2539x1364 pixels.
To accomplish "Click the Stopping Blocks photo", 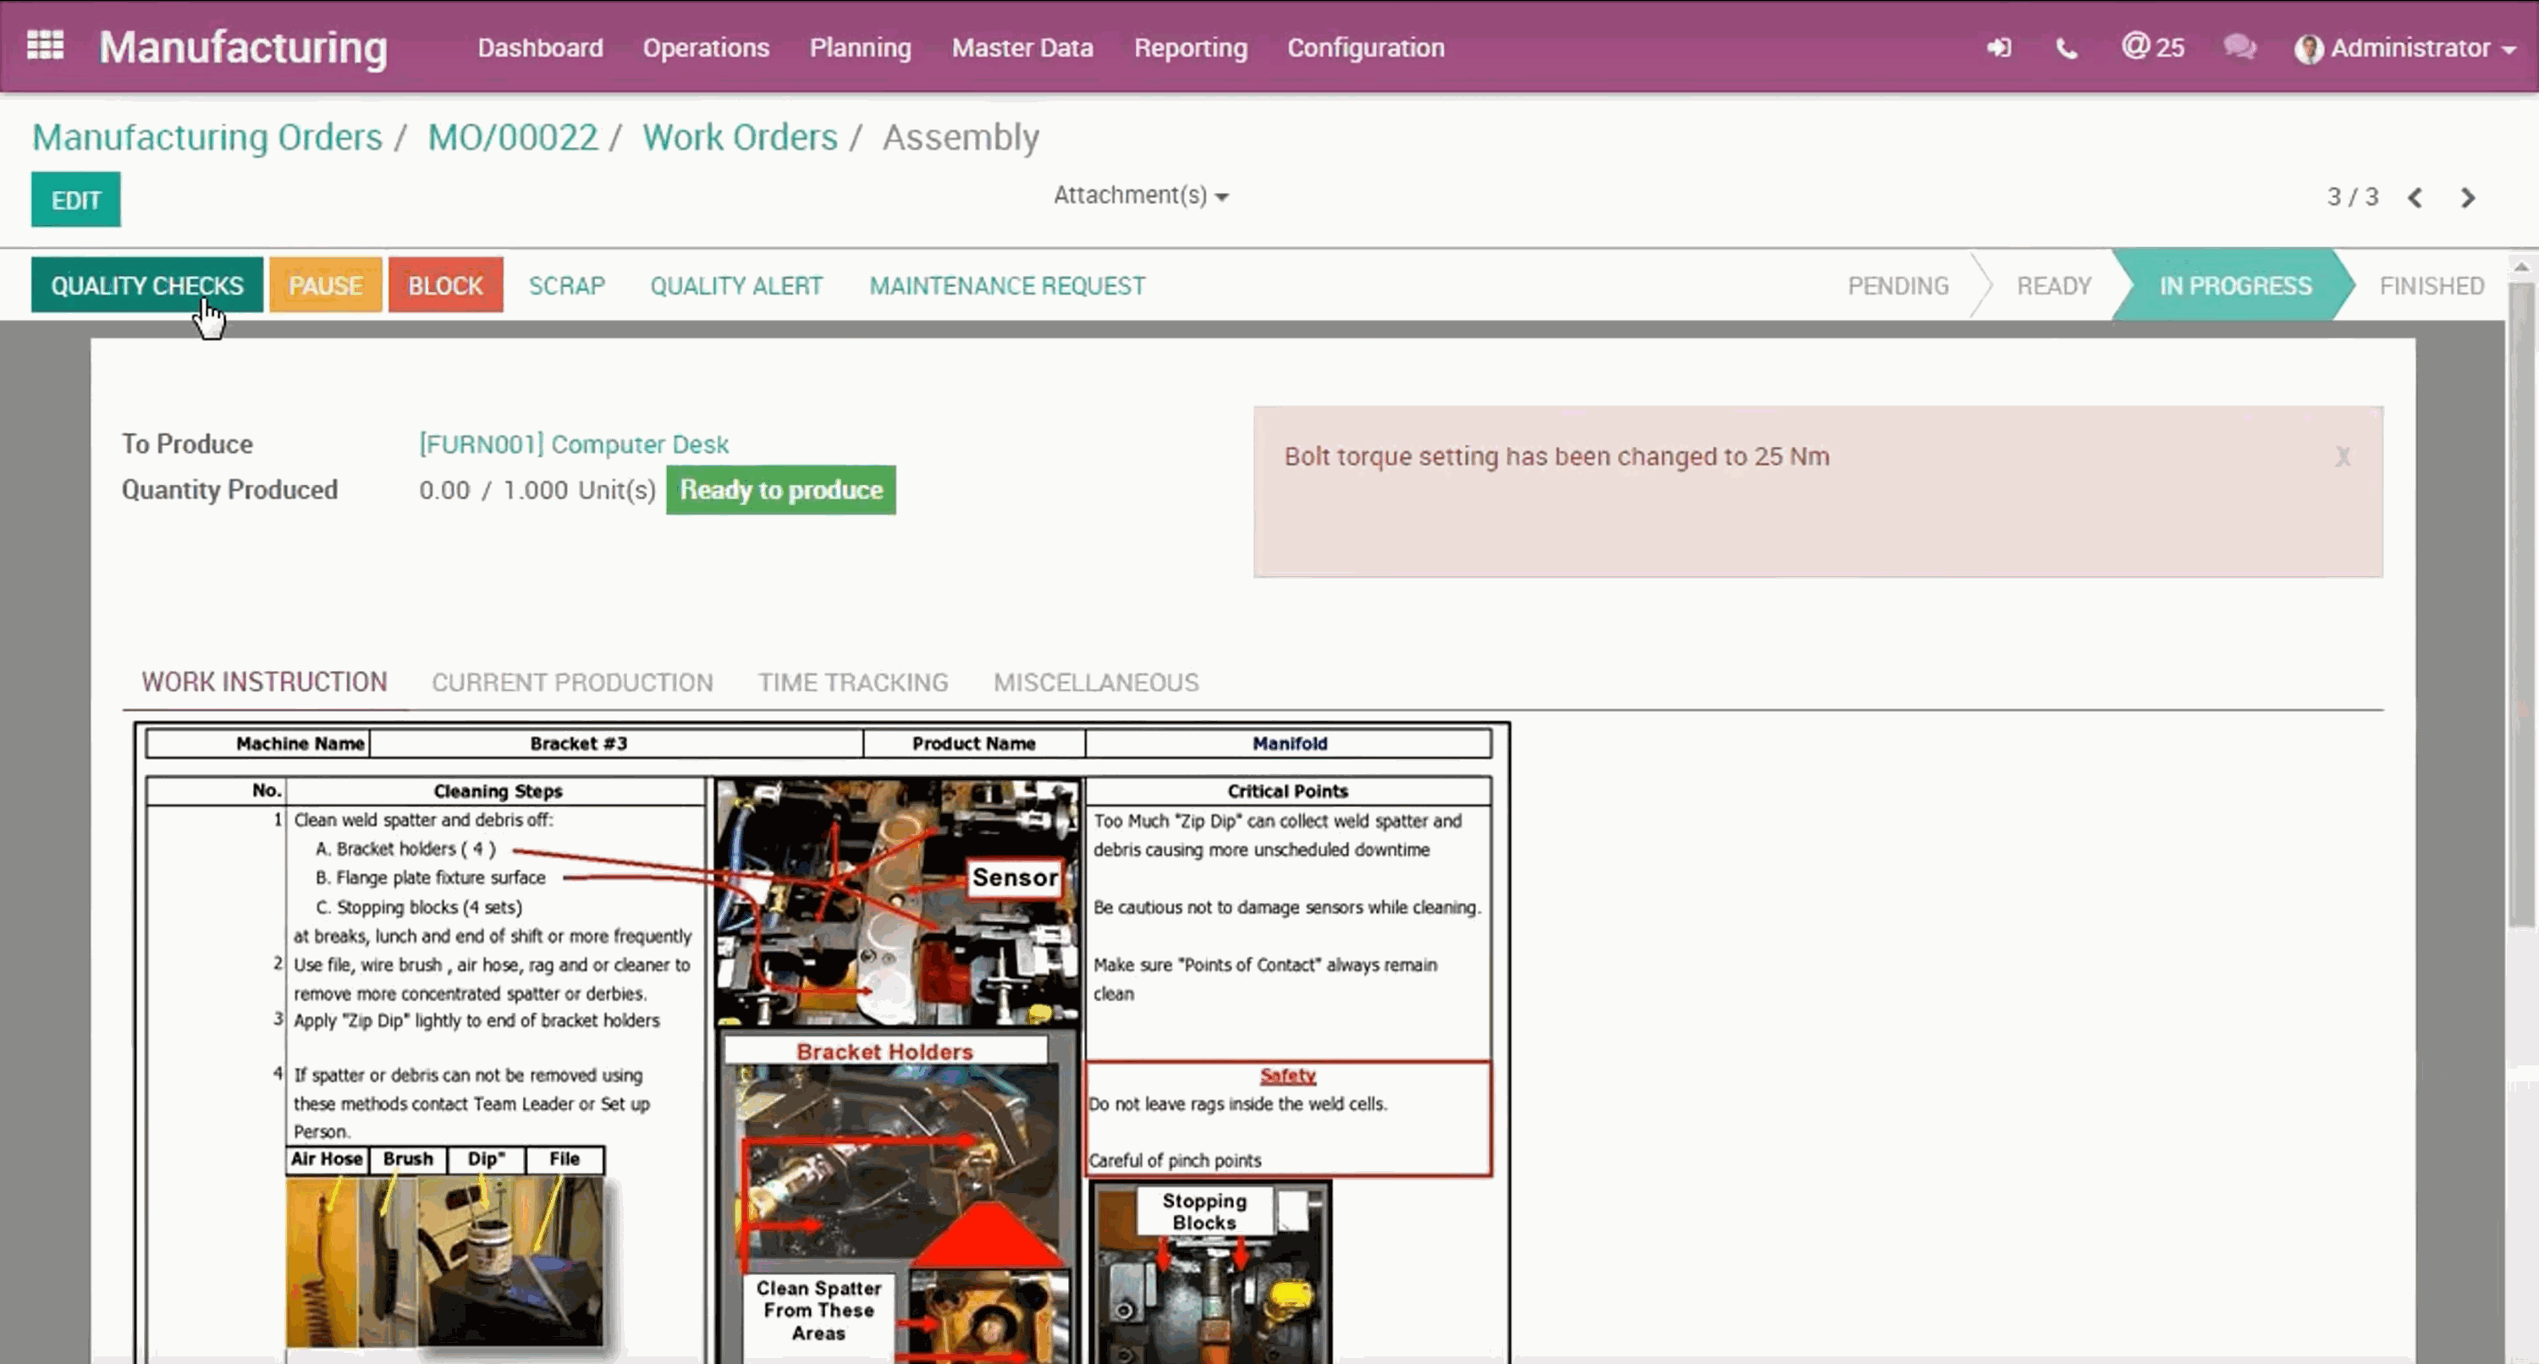I will coord(1212,1274).
